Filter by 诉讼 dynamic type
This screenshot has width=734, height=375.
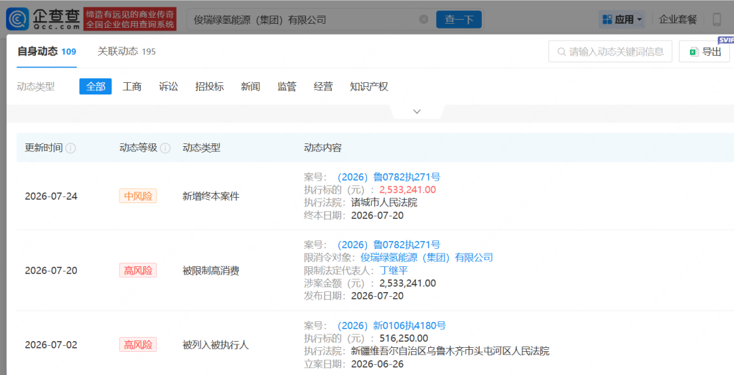click(169, 86)
